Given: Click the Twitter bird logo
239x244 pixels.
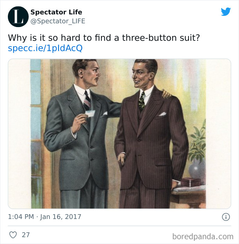Looking at the screenshot, I should tap(225, 12).
